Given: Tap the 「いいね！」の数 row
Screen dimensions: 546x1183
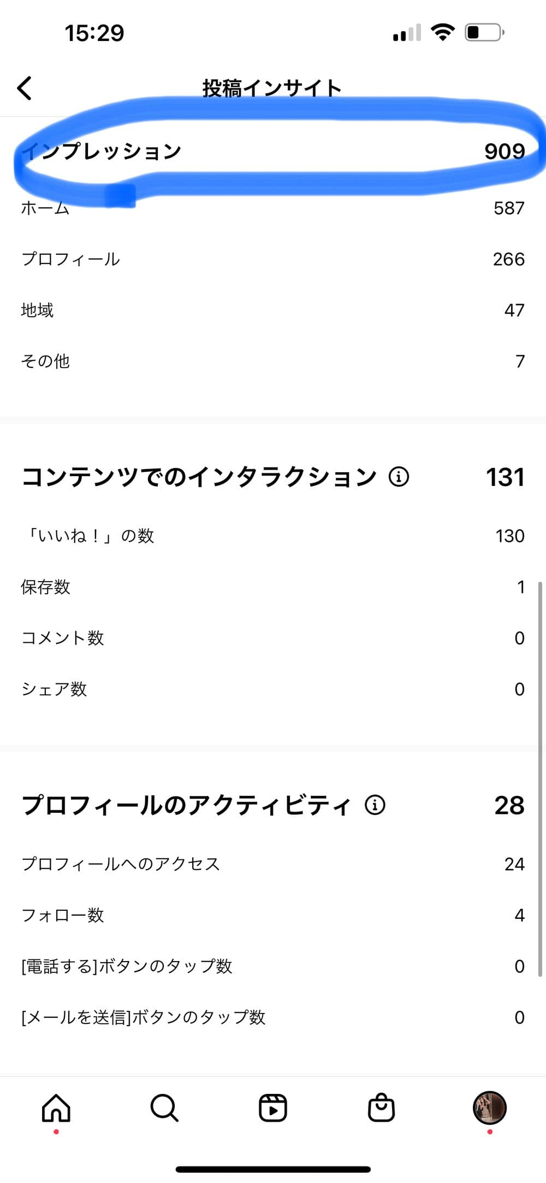Looking at the screenshot, I should tap(273, 536).
